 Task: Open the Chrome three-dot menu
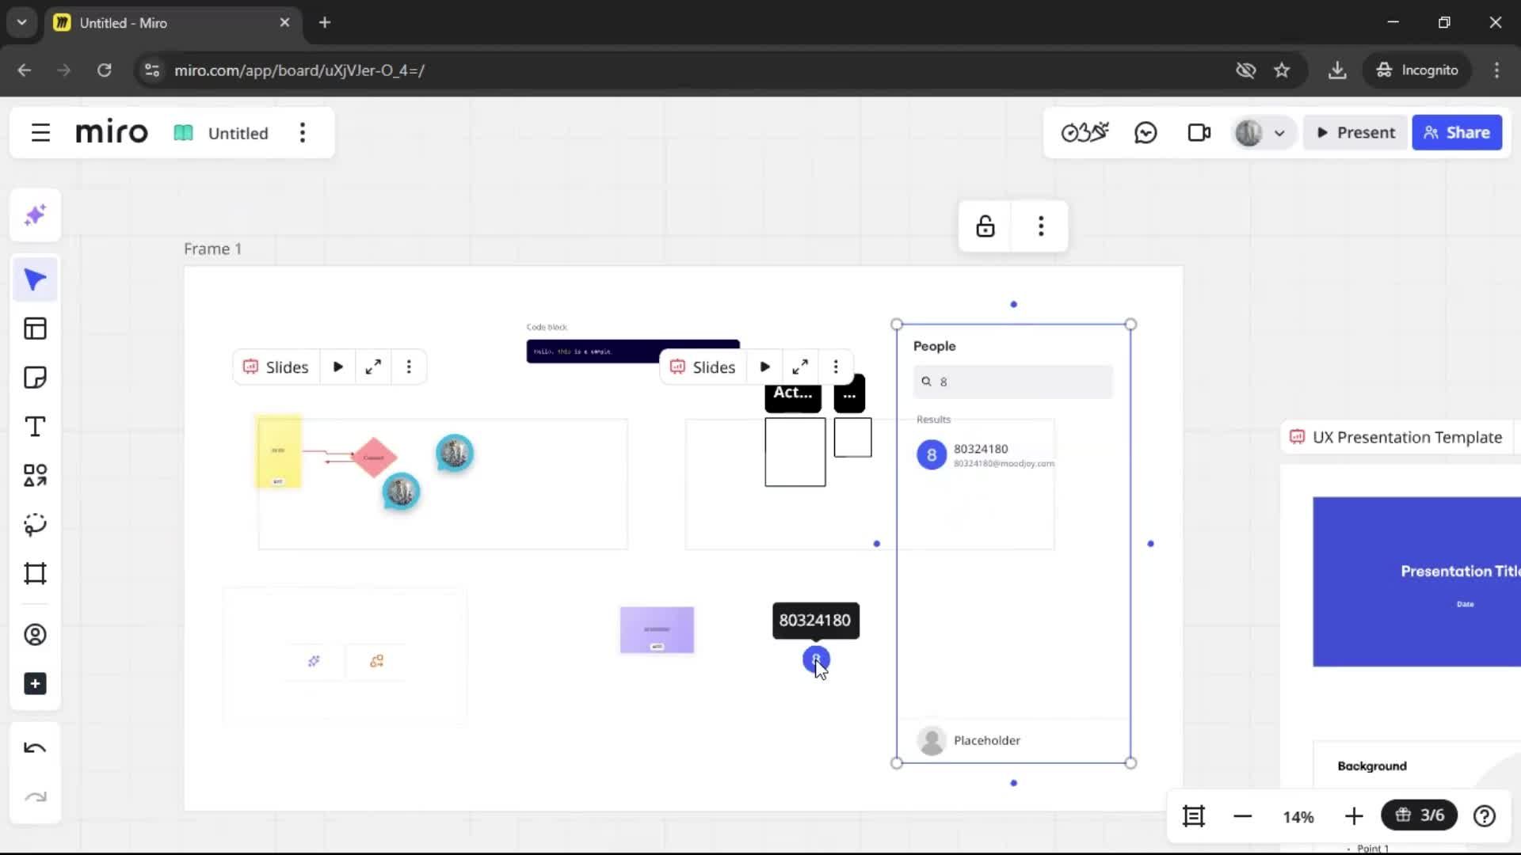1496,70
